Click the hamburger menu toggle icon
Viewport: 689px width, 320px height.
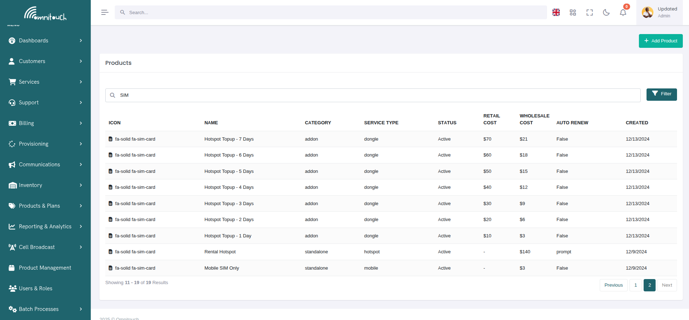105,12
